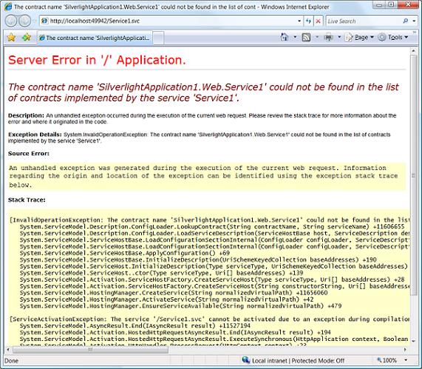Image resolution: width=422 pixels, height=369 pixels.
Task: Click the 'Server Error in '/' Application.' heading
Action: (x=97, y=60)
